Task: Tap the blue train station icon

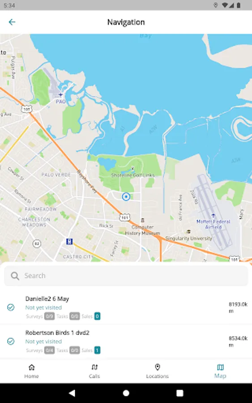Action: point(69,241)
